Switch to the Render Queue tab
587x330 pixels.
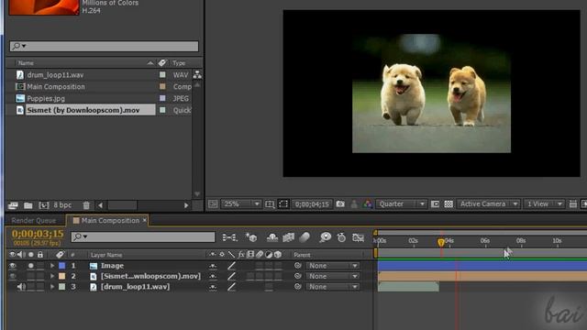(34, 220)
